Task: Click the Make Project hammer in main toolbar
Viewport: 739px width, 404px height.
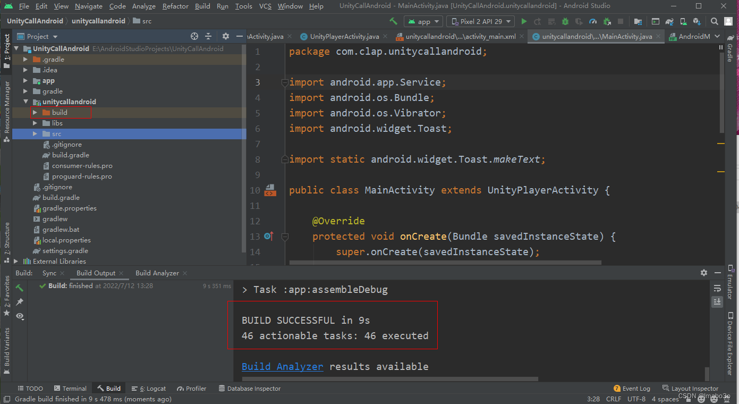Action: [x=393, y=21]
